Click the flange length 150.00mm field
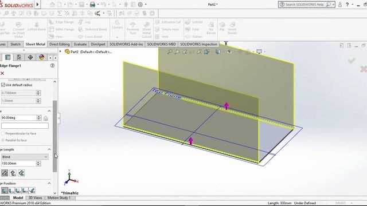367x206 pixels. (x=19, y=164)
